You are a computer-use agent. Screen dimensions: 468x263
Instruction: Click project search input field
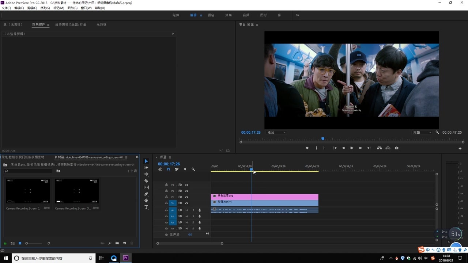[x=28, y=171]
